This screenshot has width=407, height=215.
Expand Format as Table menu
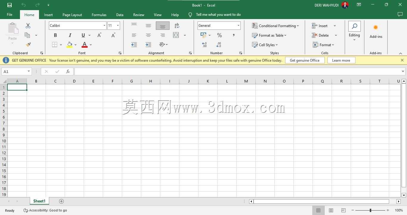[x=269, y=35]
